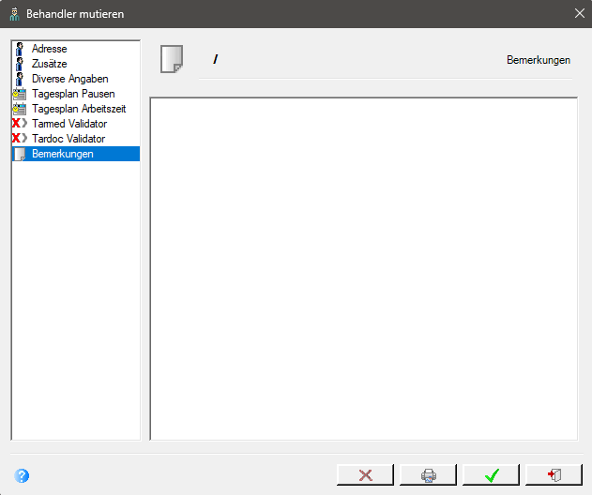Screen dimensions: 592x495
Task: Close the Behandler mutieren dialog
Action: pyautogui.click(x=580, y=13)
